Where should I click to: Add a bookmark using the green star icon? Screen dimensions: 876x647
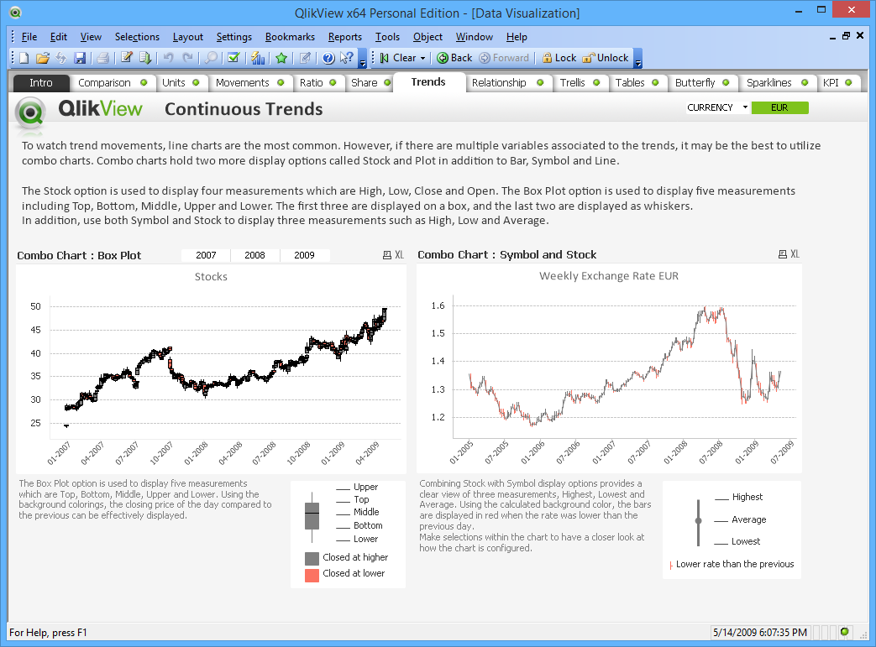[x=281, y=58]
